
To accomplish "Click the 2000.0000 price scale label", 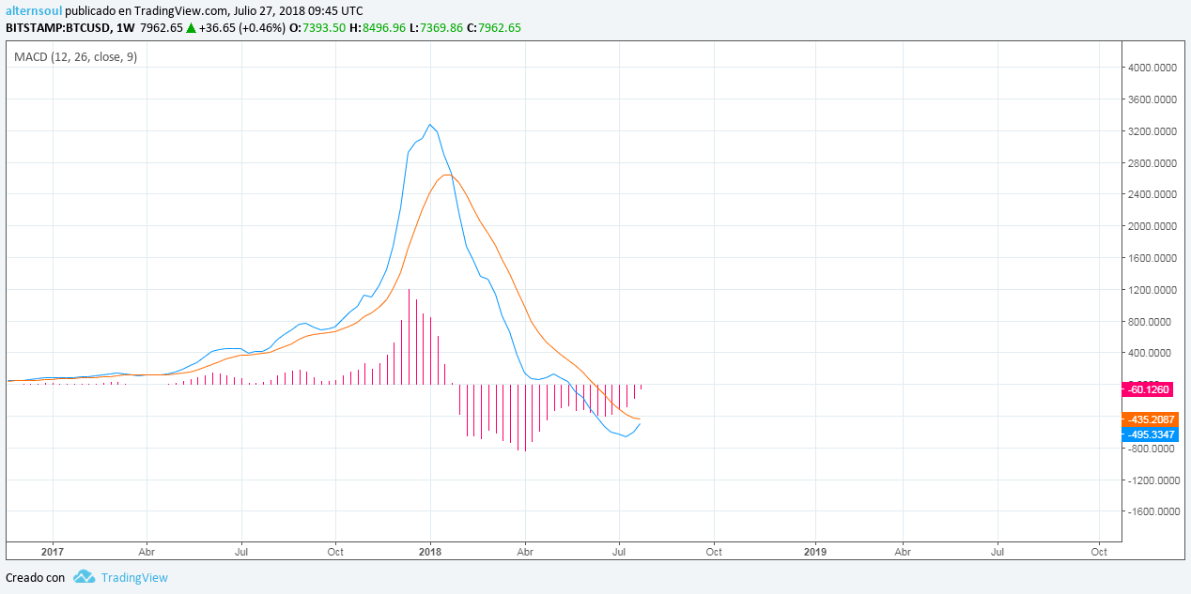I will (1152, 226).
